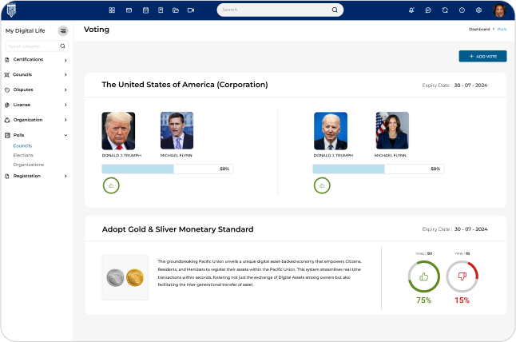Click the refresh sync icon
This screenshot has height=342, width=516.
click(445, 10)
